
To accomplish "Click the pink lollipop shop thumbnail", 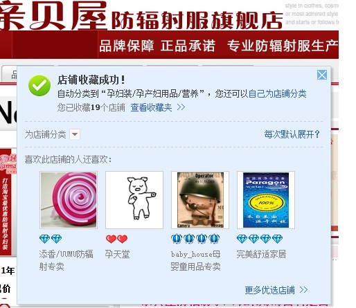I will (x=69, y=200).
